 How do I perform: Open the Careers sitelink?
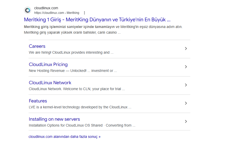coord(37,46)
